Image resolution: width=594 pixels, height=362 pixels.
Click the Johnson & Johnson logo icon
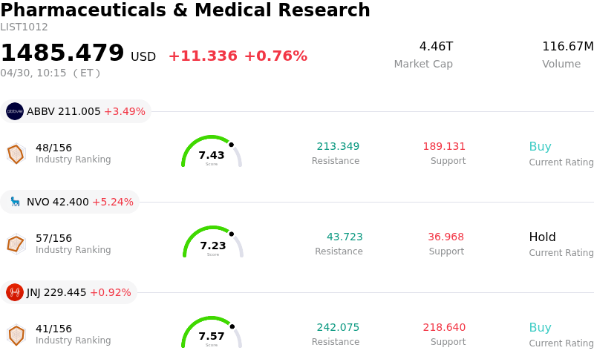point(15,292)
